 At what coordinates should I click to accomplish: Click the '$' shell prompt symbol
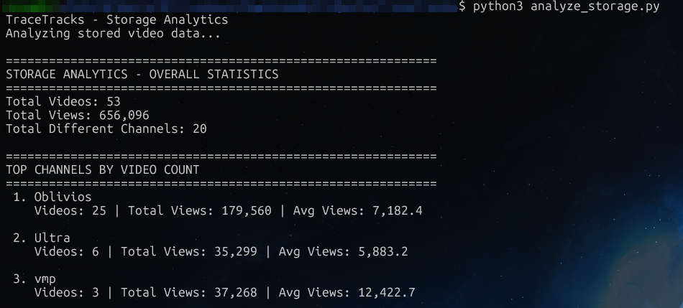(x=462, y=7)
